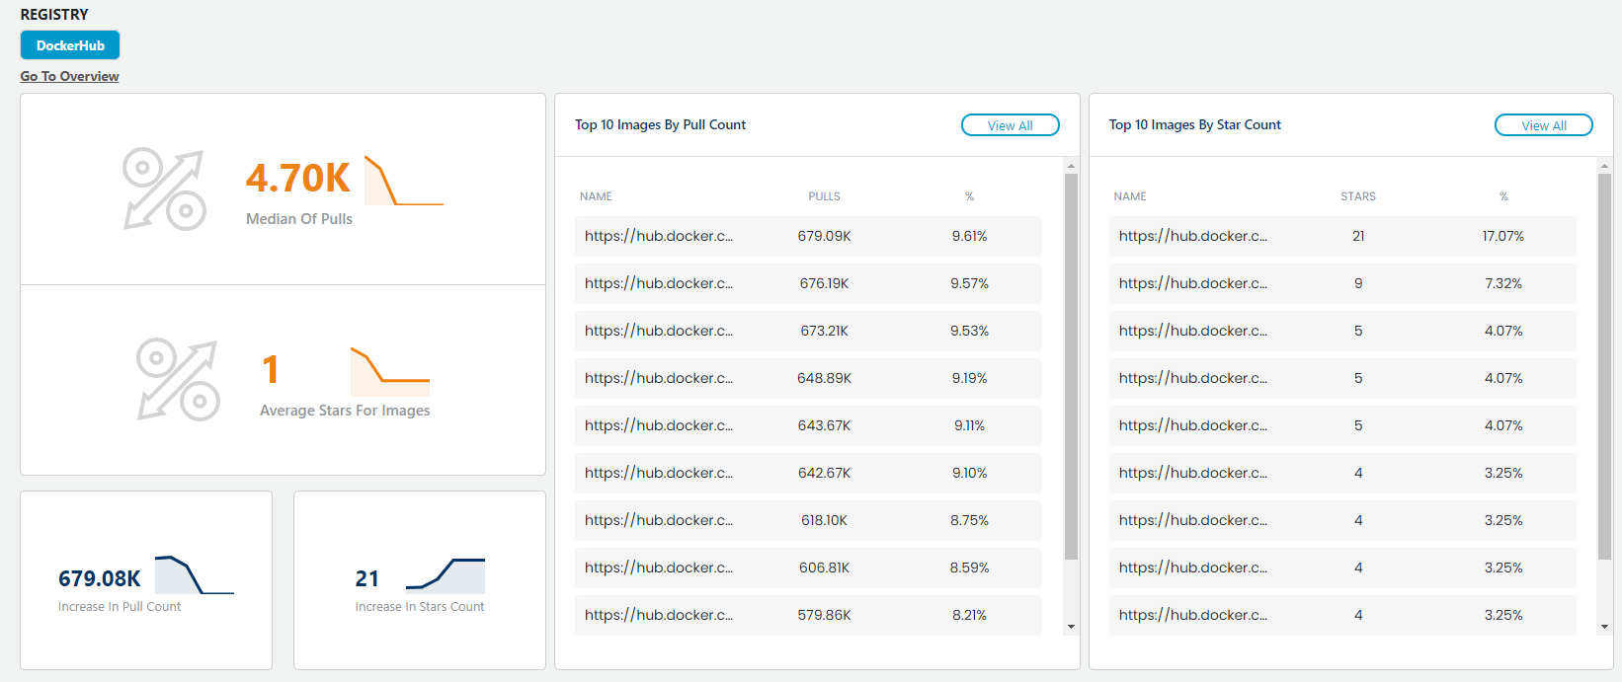Select the row with 648.89K pulls
1622x682 pixels.
807,378
